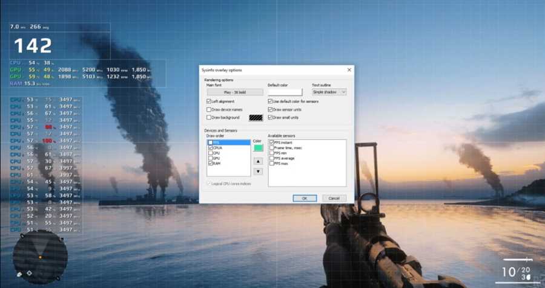Enable Draw device names checkbox
545x288 pixels.
[x=209, y=109]
